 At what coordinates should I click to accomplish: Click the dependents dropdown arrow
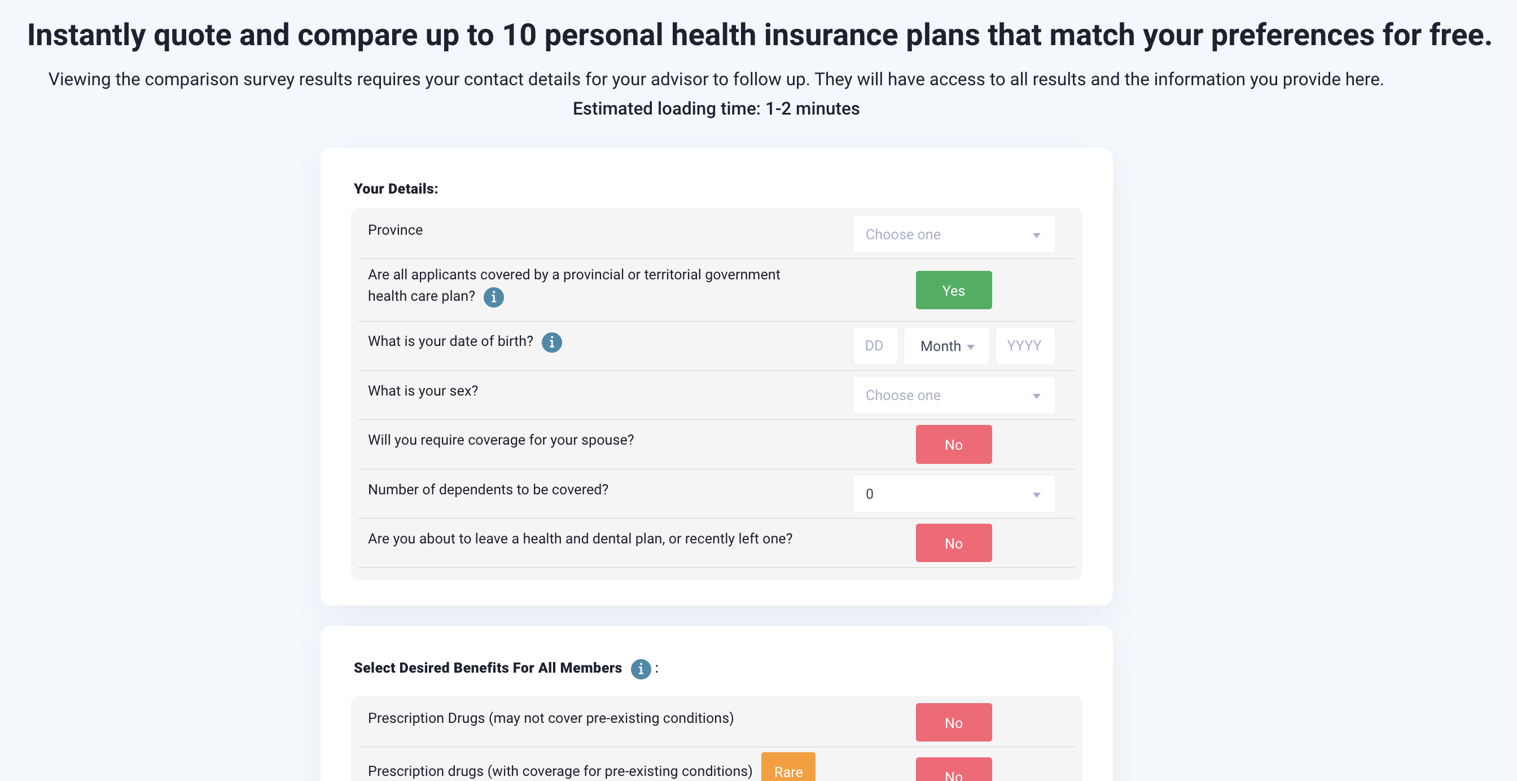coord(1036,495)
